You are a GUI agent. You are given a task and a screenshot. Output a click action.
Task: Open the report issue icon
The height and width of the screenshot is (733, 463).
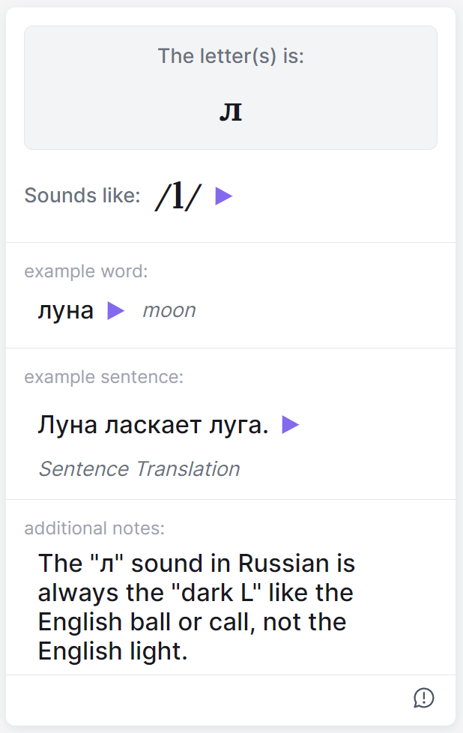point(423,698)
